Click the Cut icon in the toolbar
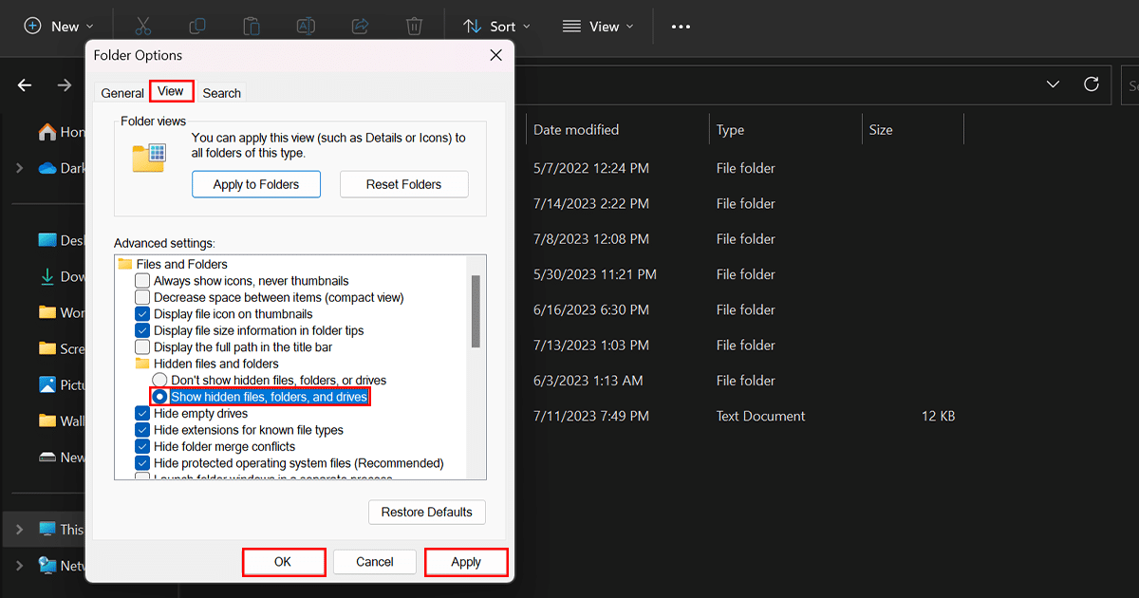Screen dimensions: 1139x598 [144, 26]
